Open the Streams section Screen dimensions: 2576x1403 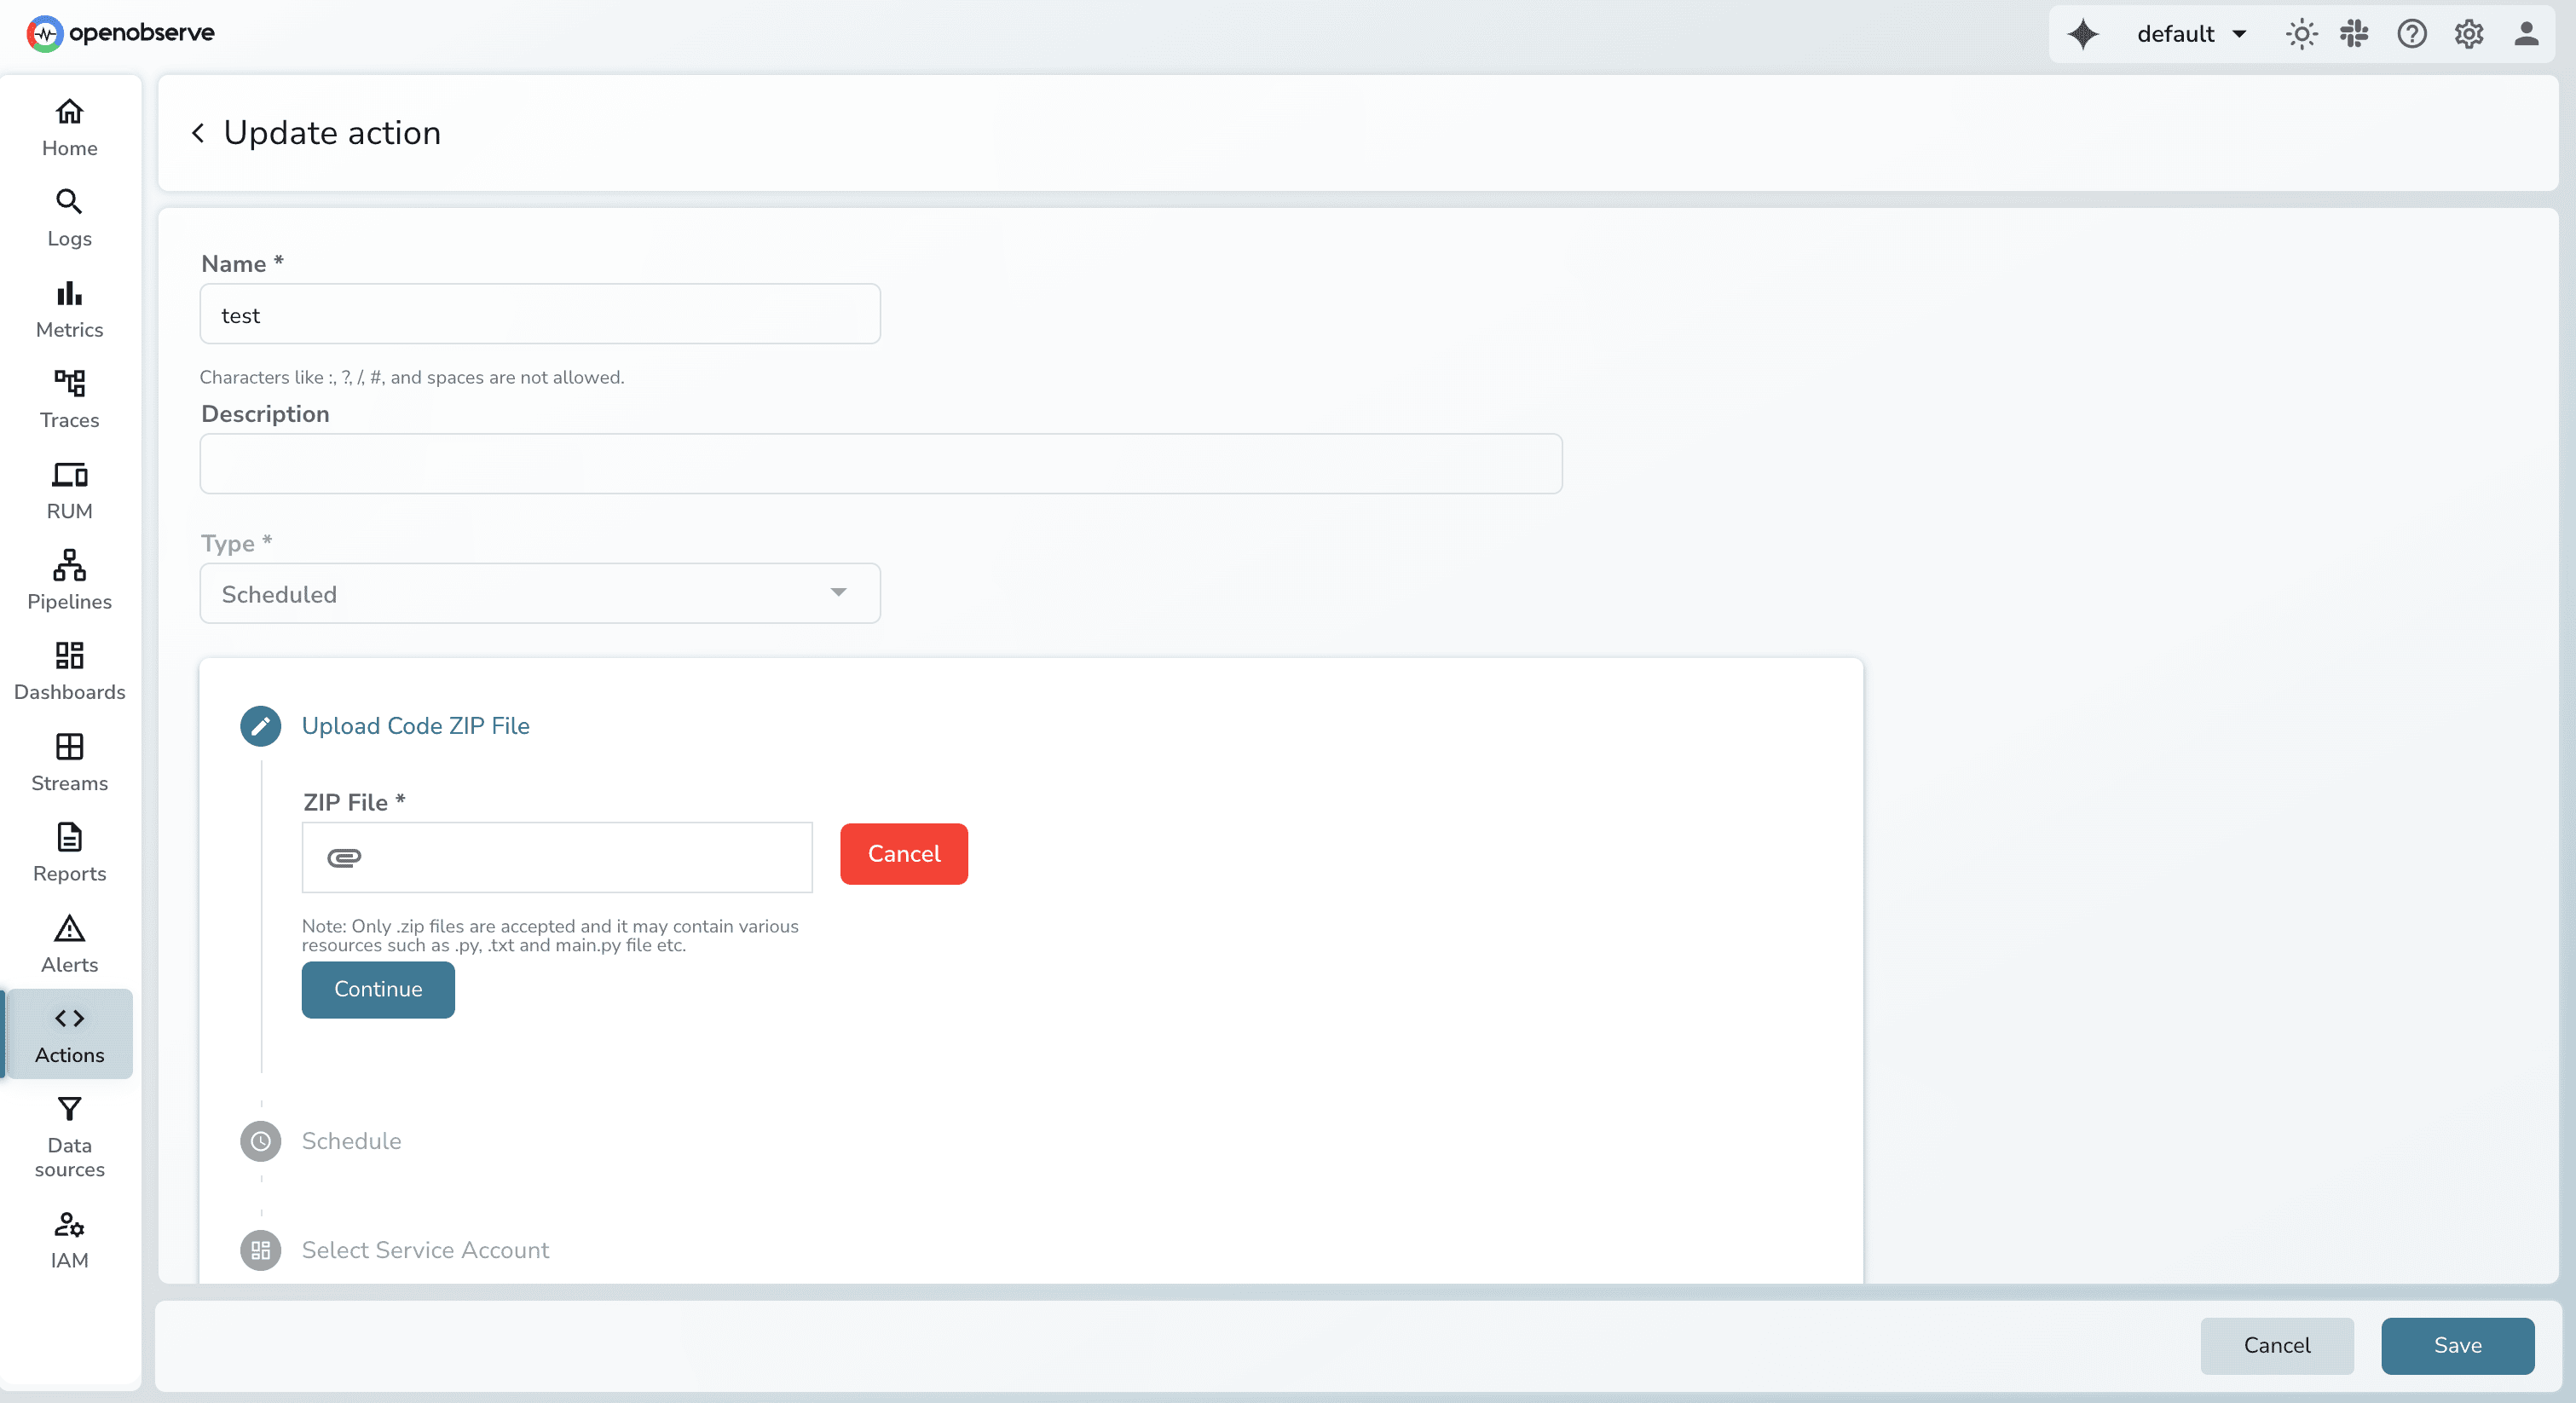click(68, 763)
